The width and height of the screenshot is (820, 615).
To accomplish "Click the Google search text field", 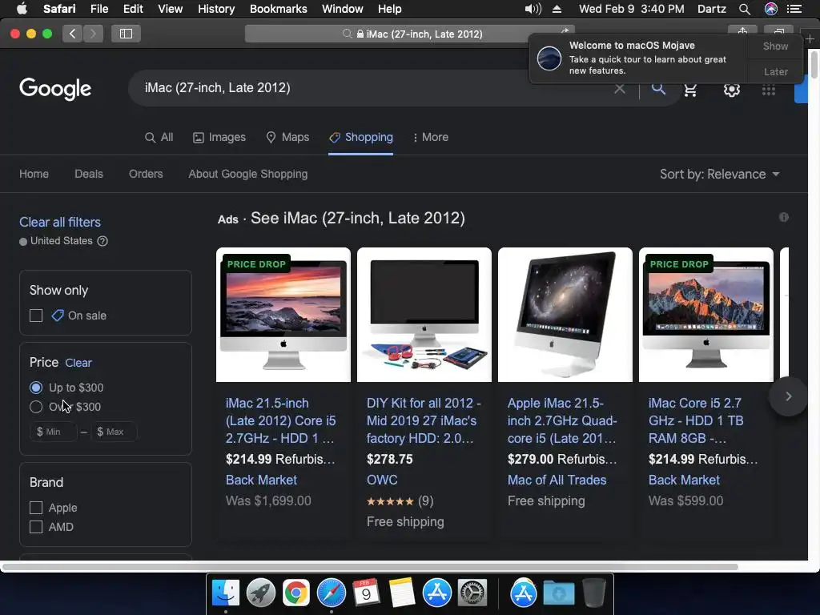I will pyautogui.click(x=374, y=88).
